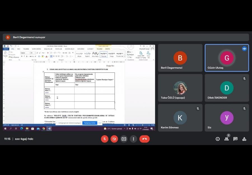The image size is (252, 175).
Task: Open the DOSYA tab in Word
Action: pyautogui.click(x=6, y=49)
